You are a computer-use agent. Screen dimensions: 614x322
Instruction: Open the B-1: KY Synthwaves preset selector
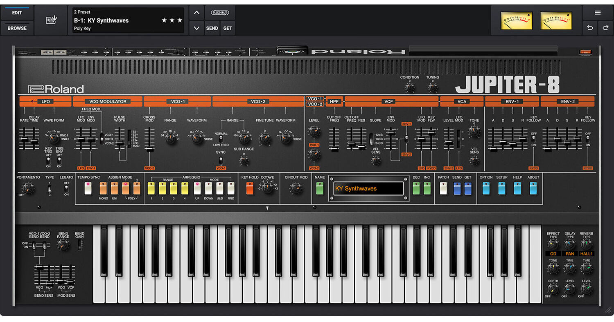128,20
